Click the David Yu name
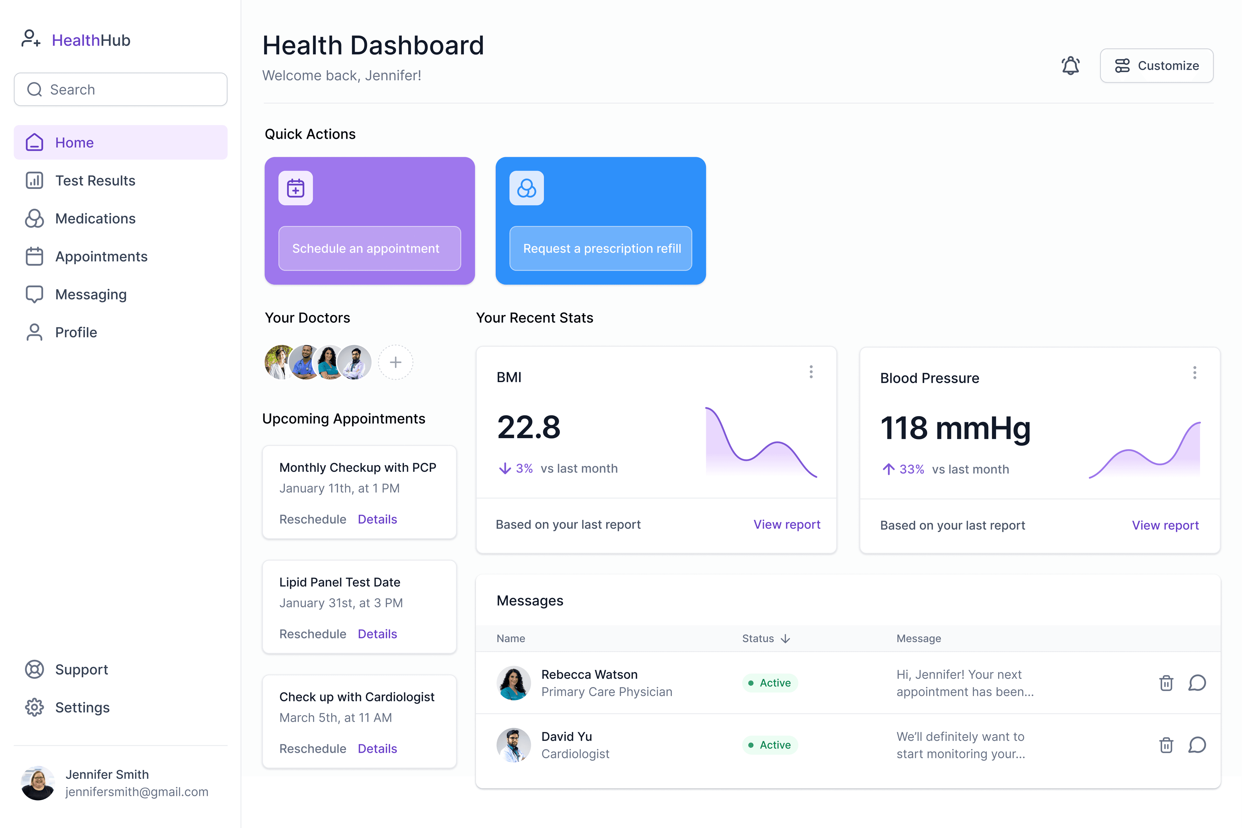Image resolution: width=1244 pixels, height=828 pixels. click(566, 737)
